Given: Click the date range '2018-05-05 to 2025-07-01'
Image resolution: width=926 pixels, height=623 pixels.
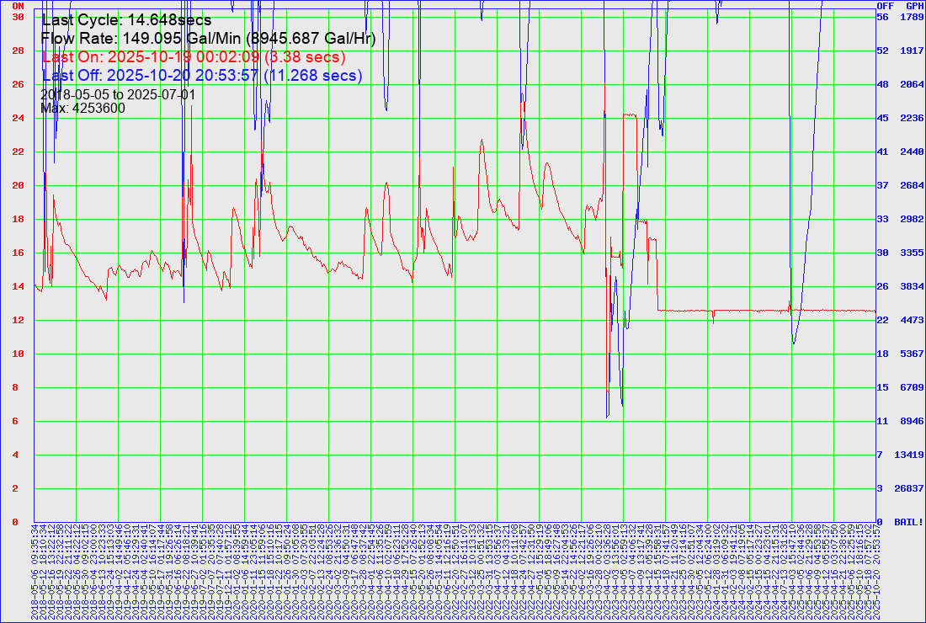Looking at the screenshot, I should pos(118,94).
